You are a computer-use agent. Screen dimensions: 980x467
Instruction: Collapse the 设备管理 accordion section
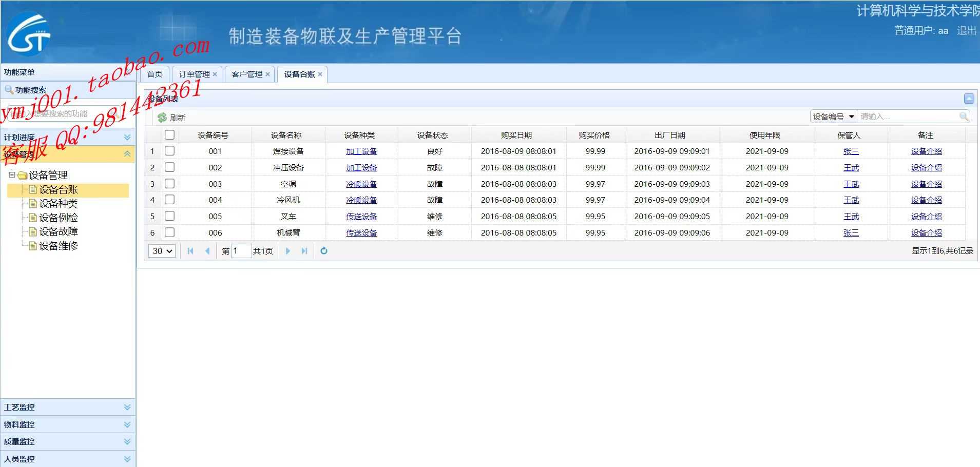click(127, 154)
